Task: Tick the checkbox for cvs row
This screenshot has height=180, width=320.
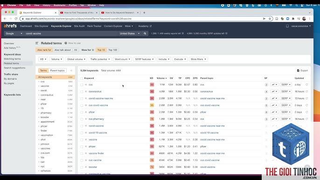Action: 82,85
